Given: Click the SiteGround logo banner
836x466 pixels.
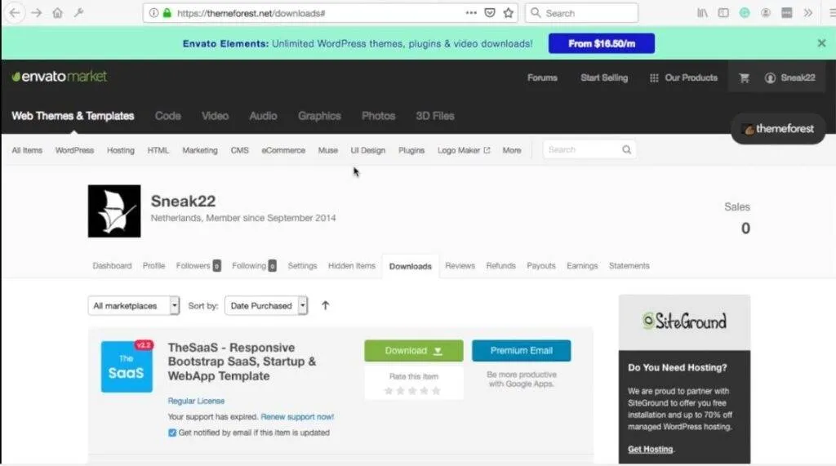Looking at the screenshot, I should (685, 322).
